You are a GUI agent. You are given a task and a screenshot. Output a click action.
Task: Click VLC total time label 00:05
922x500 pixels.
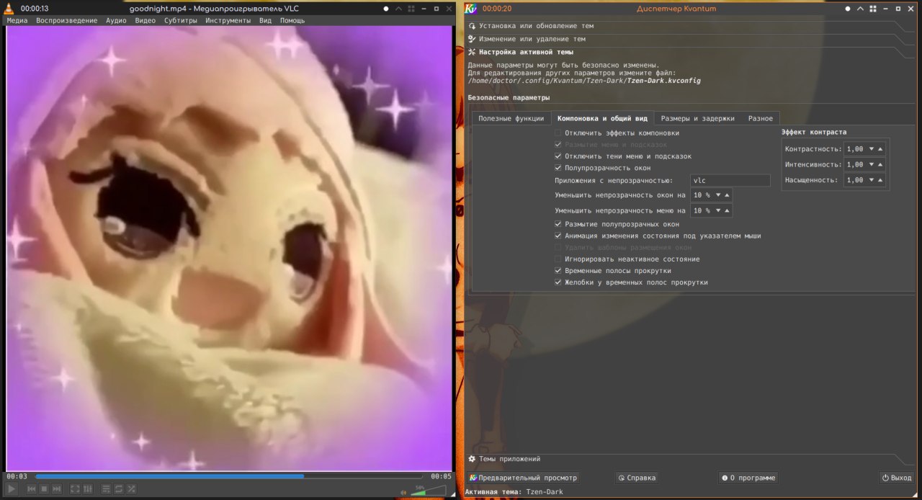(x=441, y=476)
